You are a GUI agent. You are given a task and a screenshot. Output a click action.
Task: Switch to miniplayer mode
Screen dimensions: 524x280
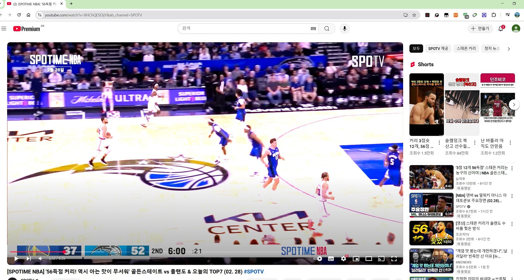(x=356, y=258)
